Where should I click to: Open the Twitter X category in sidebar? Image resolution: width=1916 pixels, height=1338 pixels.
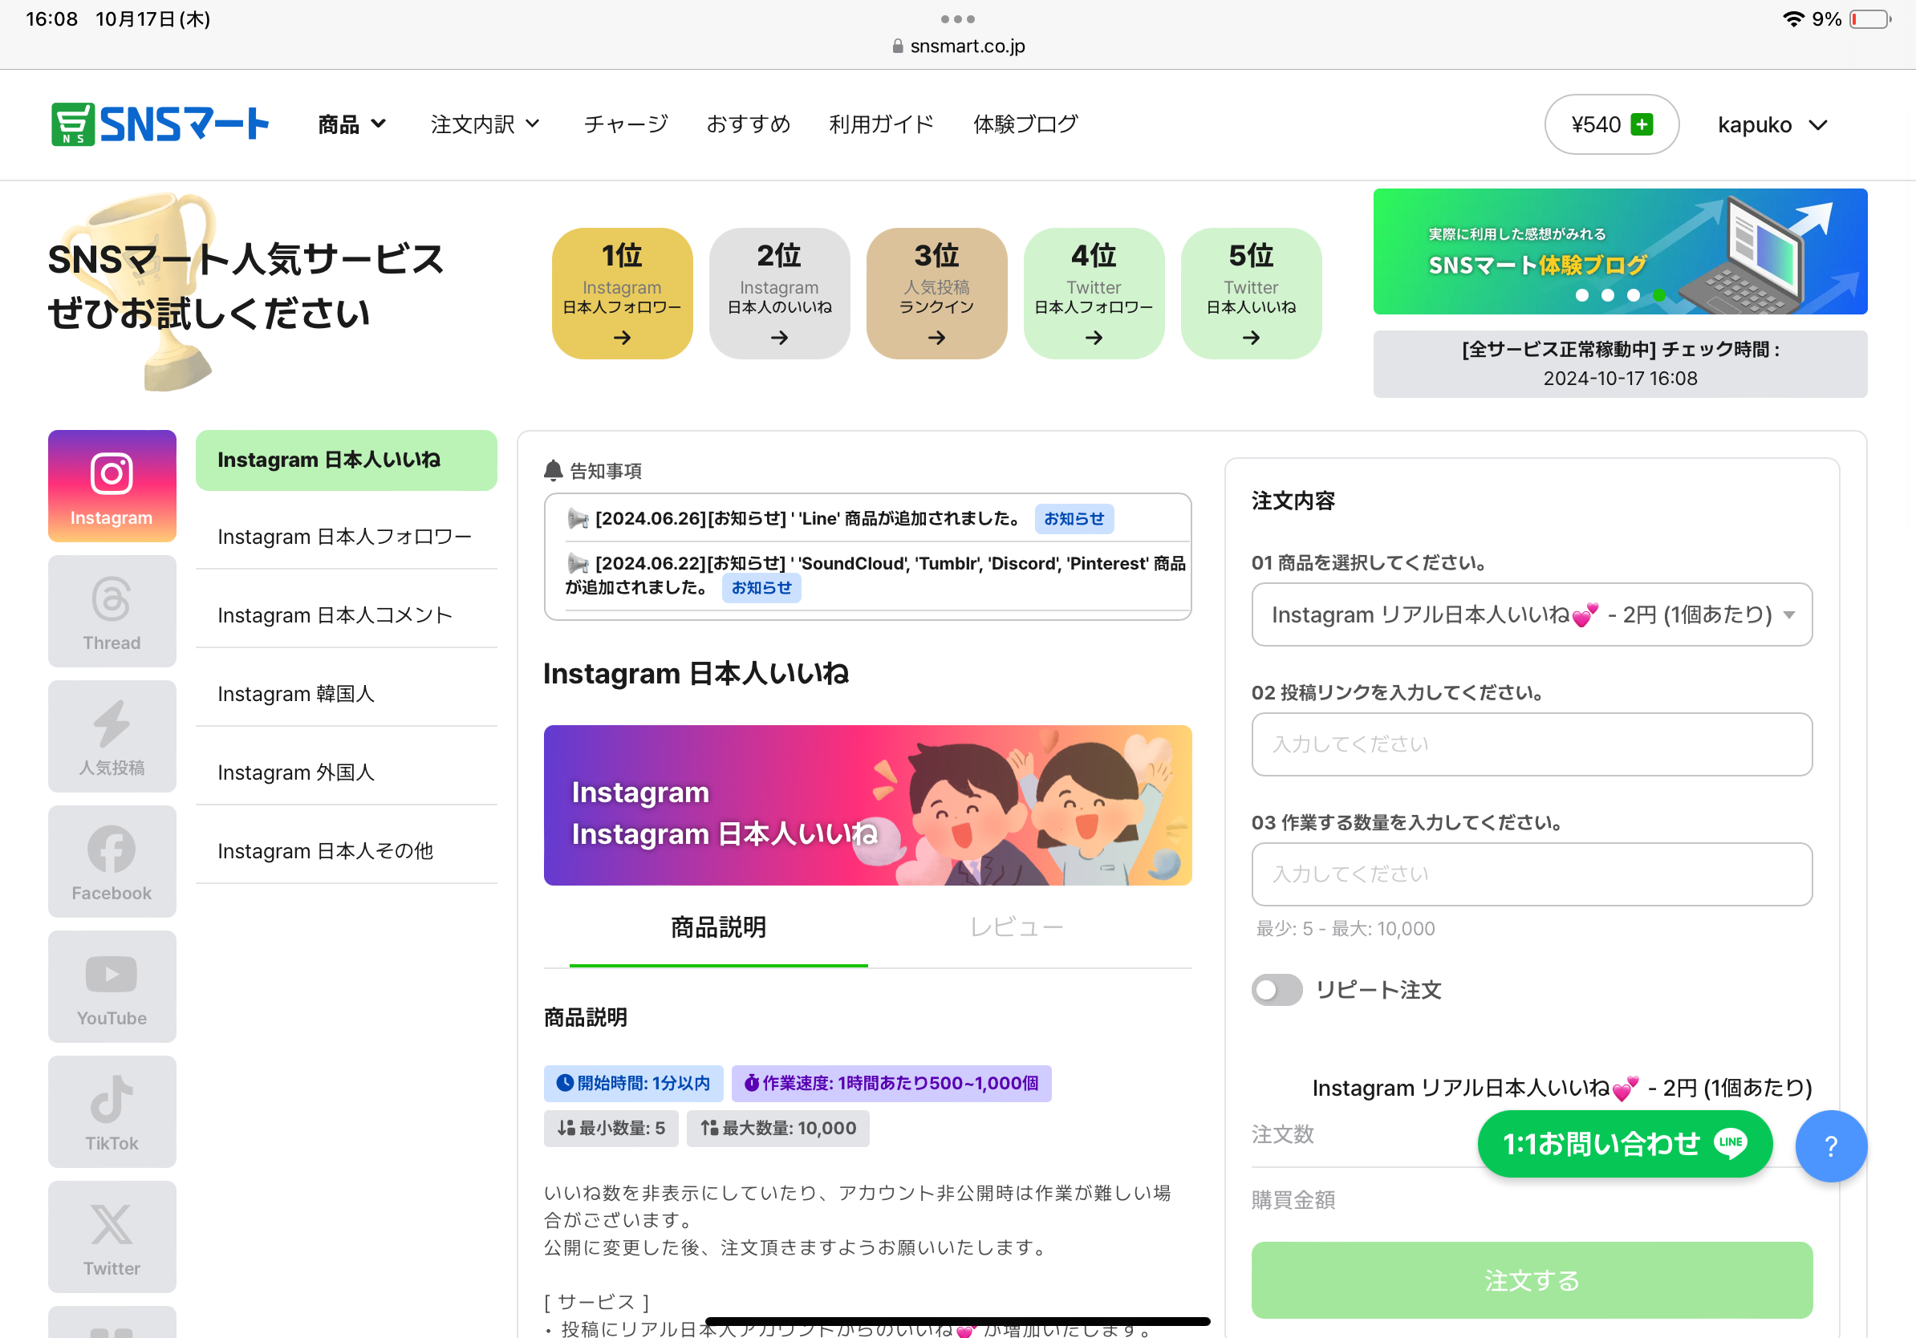112,1236
